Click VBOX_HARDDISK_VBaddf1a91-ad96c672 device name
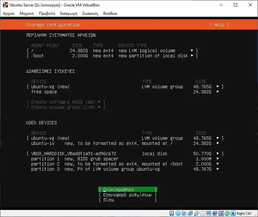The width and height of the screenshot is (258, 217). click(74, 154)
